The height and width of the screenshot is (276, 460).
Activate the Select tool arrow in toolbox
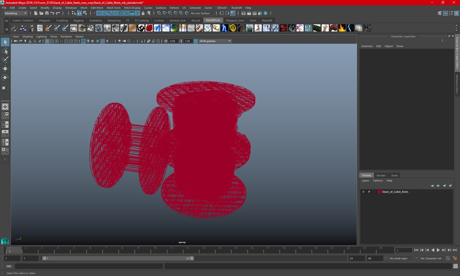coord(5,42)
